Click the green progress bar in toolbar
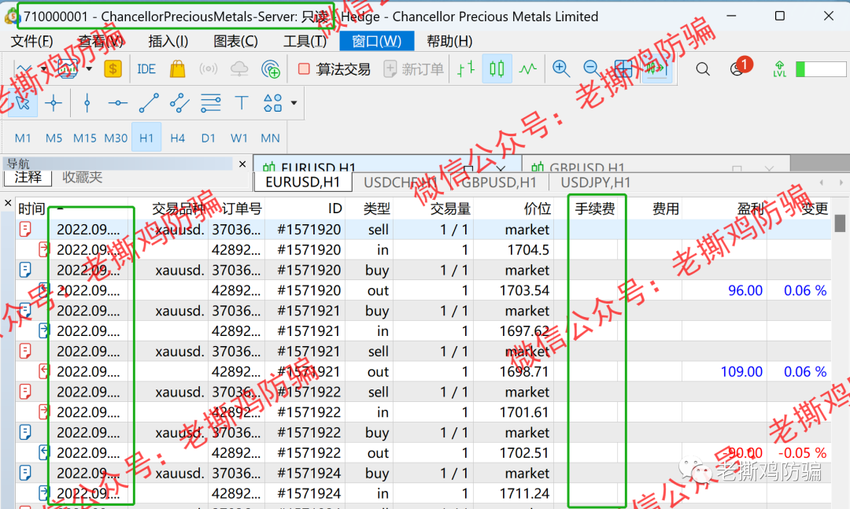 tap(821, 69)
